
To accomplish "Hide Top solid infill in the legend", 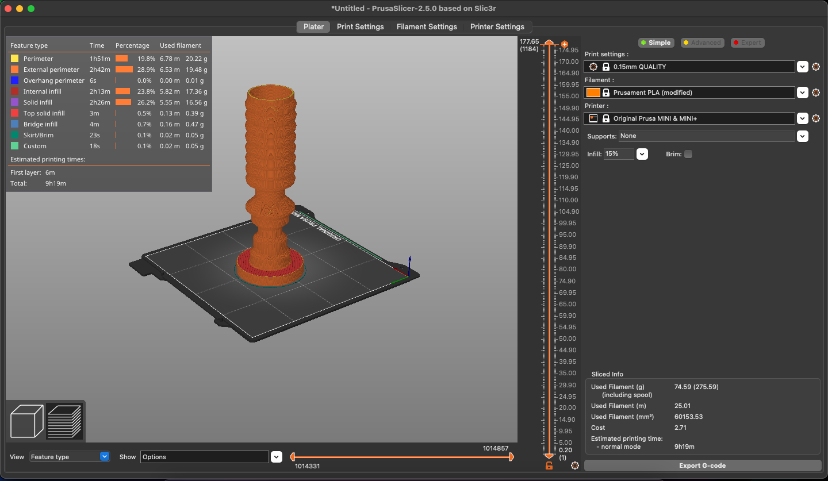I will 109,113.
